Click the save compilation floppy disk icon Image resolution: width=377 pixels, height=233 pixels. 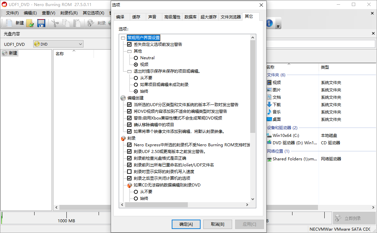tap(41, 23)
